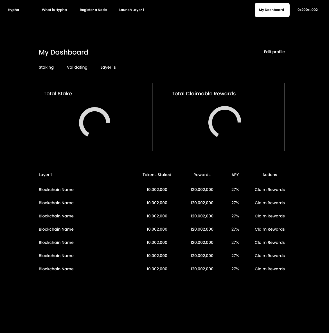Viewport: 329px width, 333px height.
Task: Select the Validating tab
Action: tap(77, 67)
